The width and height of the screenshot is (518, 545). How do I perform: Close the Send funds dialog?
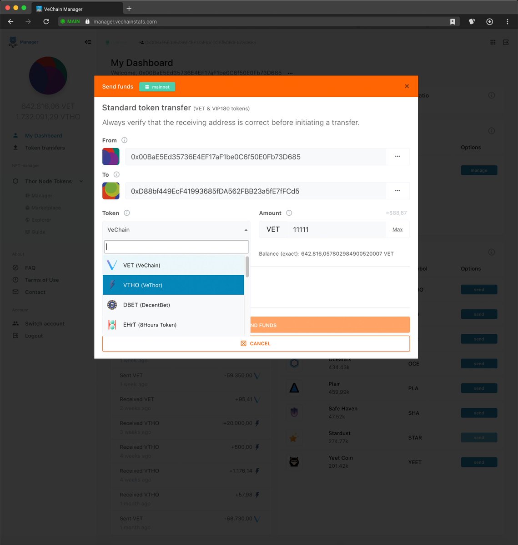407,86
